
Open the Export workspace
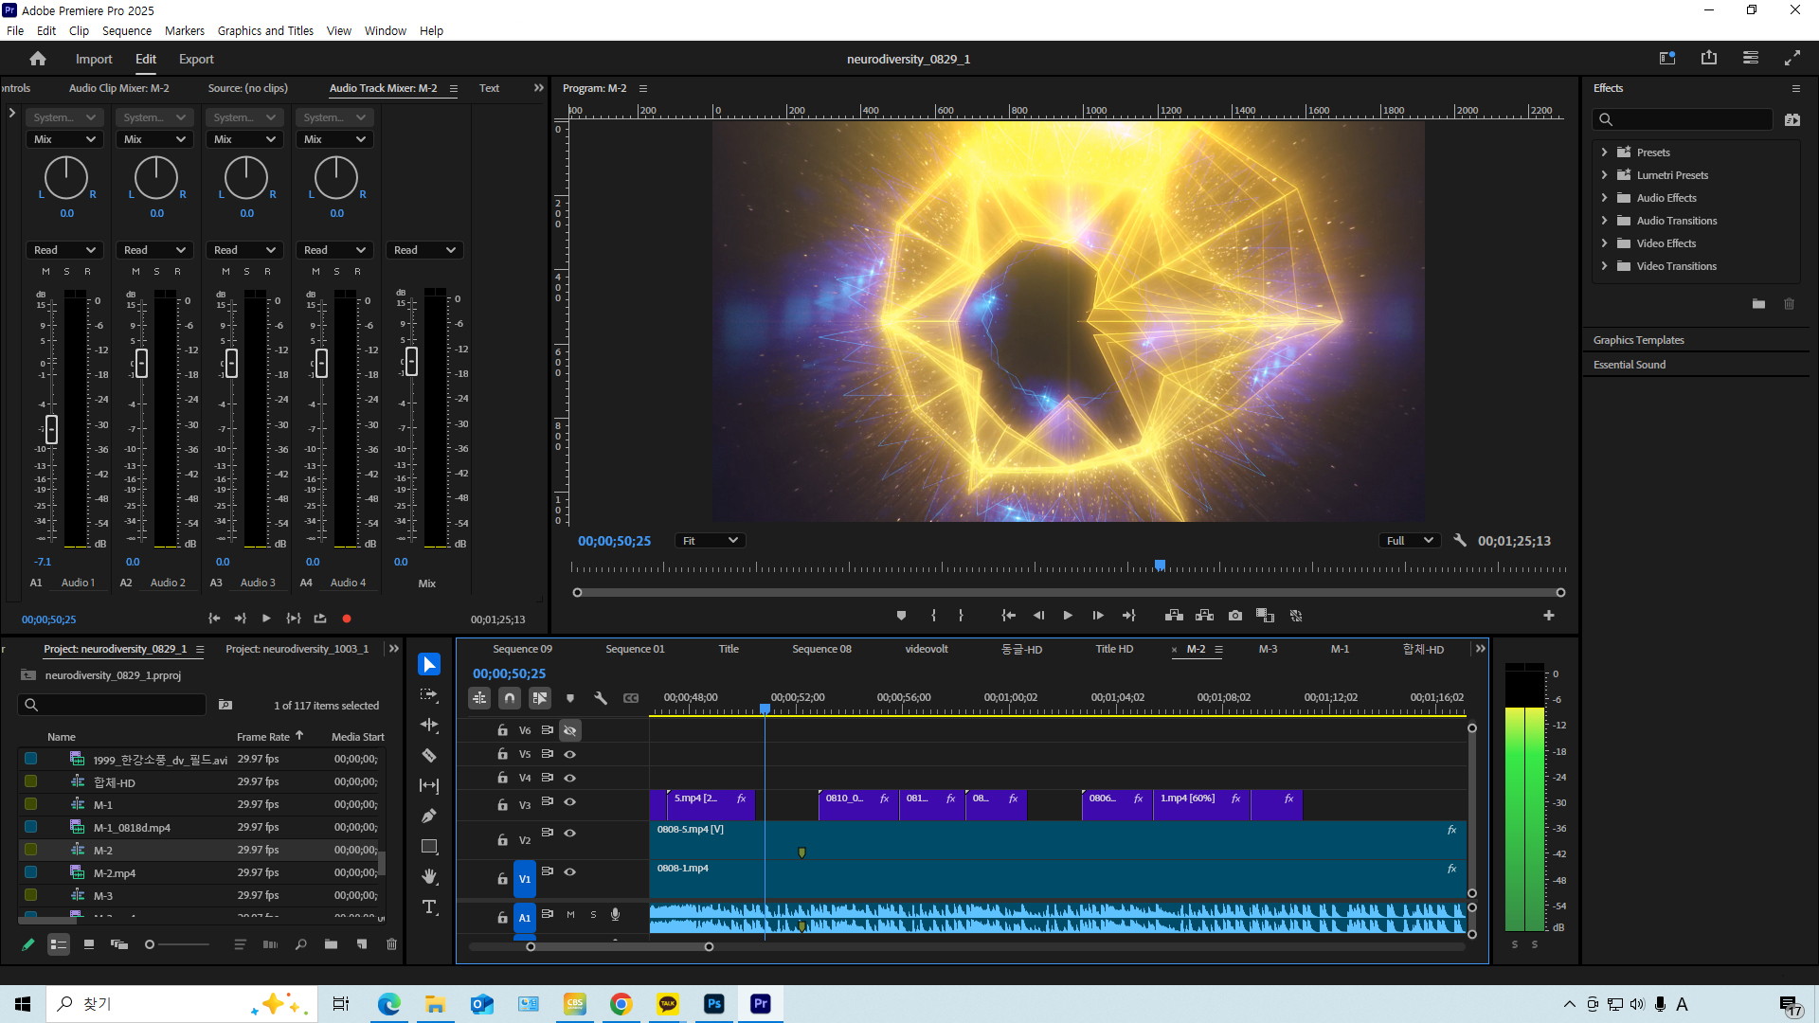(196, 59)
